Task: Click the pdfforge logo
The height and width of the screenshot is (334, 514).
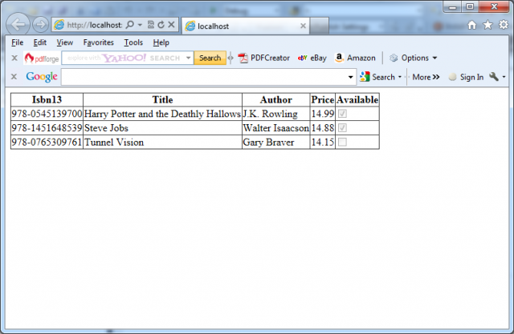Action: [42, 58]
